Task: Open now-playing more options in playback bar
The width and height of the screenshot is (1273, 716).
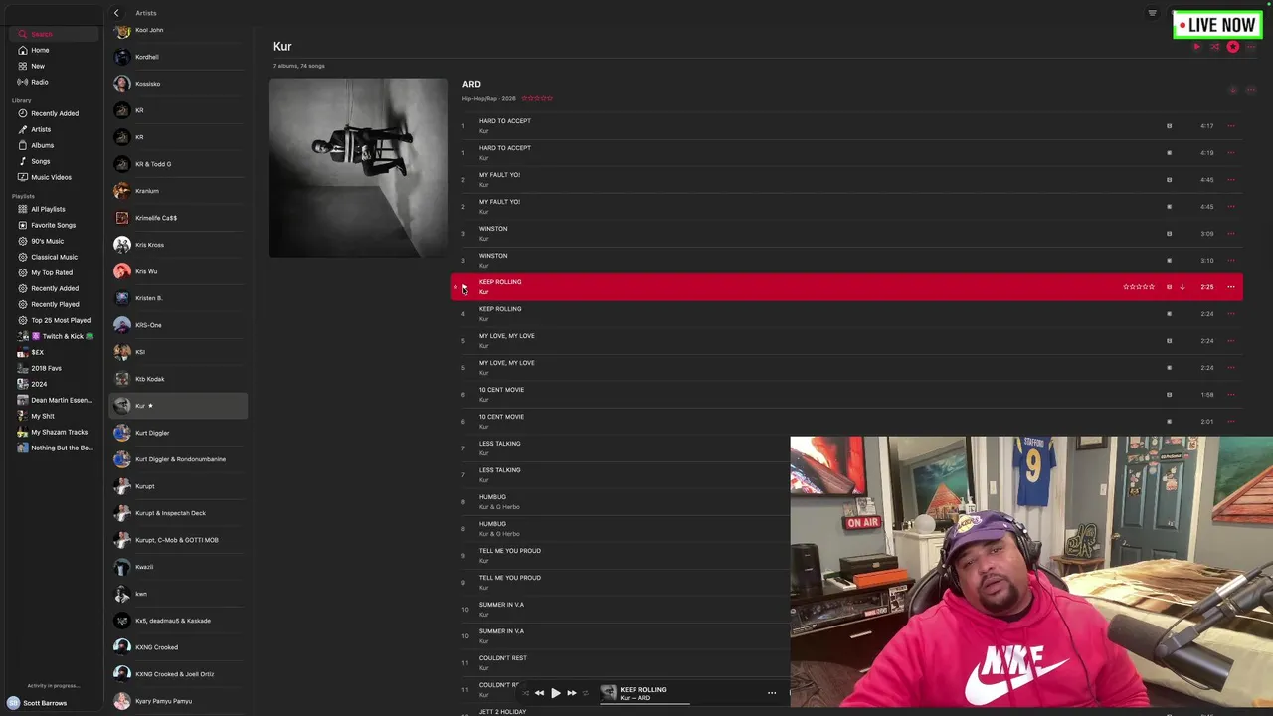Action: [772, 693]
